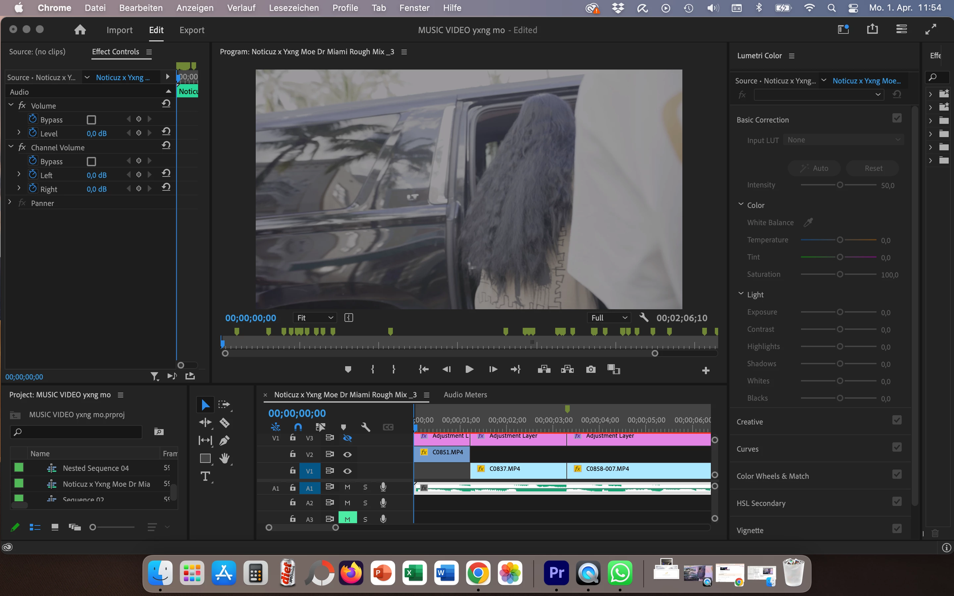This screenshot has height=596, width=954.
Task: Open the Fenster menu
Action: point(414,8)
